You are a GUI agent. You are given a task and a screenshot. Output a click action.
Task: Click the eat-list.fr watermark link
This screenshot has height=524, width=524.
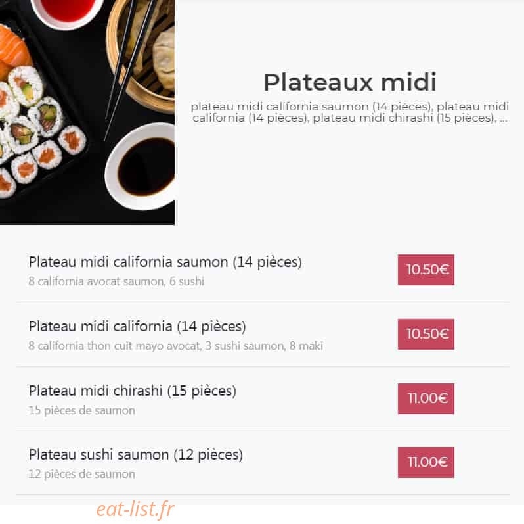tap(135, 509)
